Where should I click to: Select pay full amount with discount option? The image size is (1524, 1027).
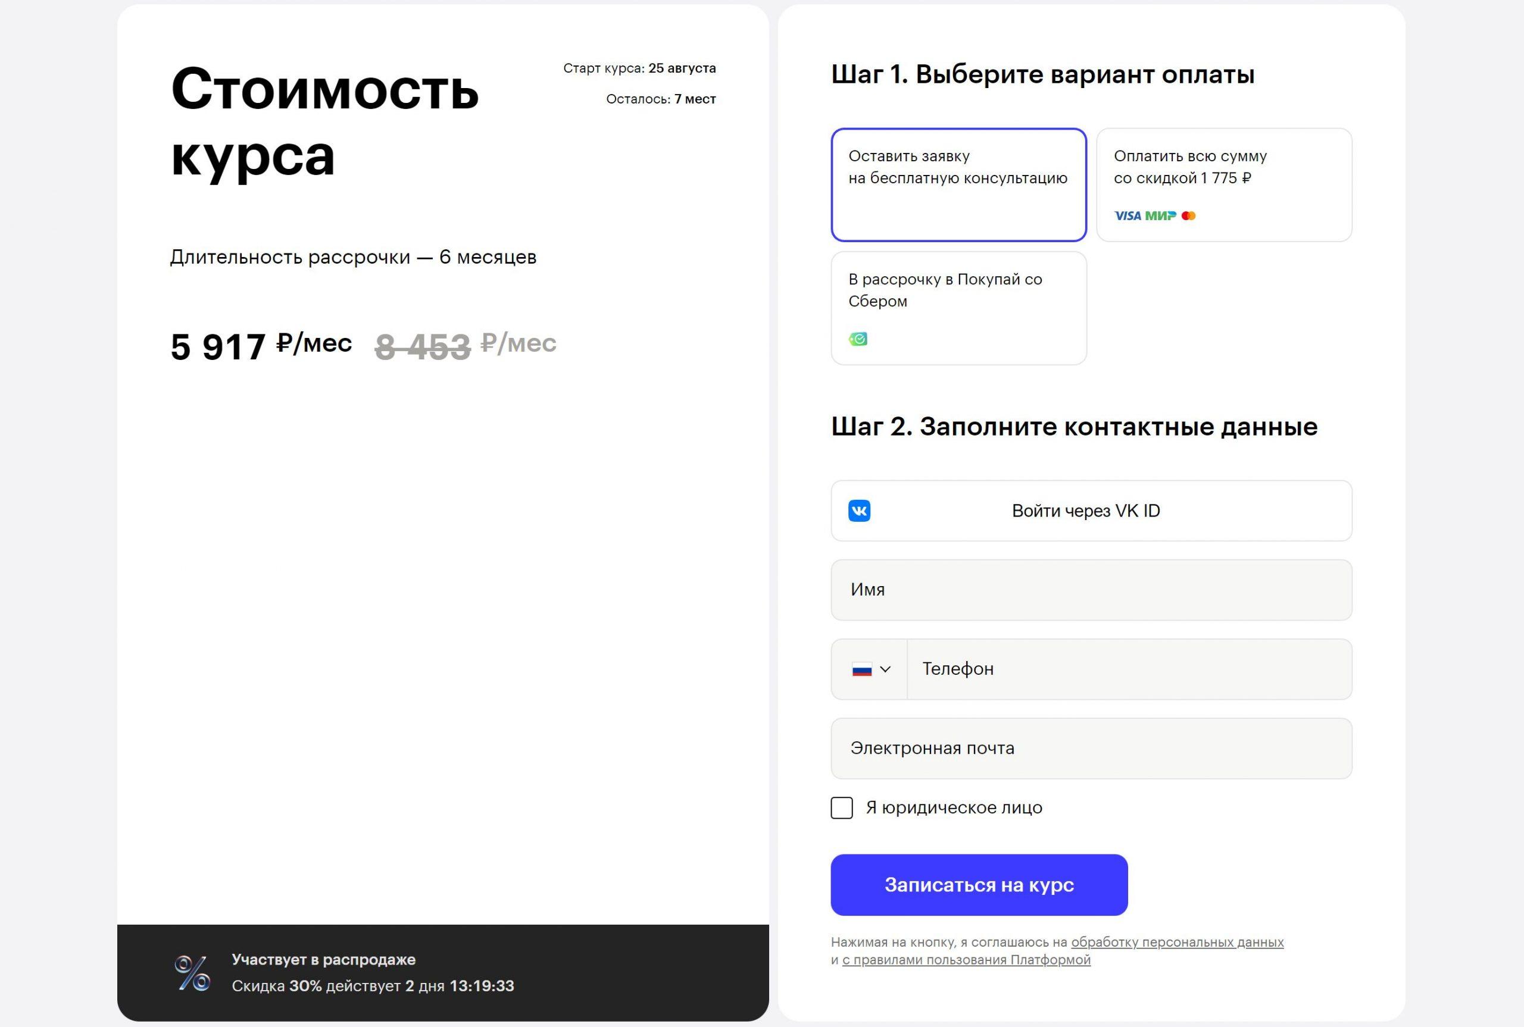tap(1223, 184)
